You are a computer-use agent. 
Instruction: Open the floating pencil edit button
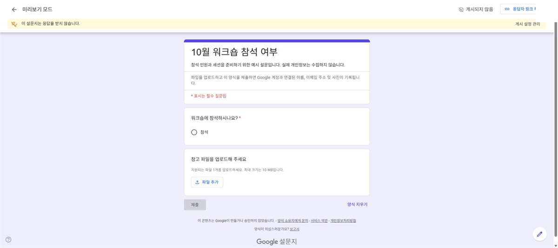point(539,234)
